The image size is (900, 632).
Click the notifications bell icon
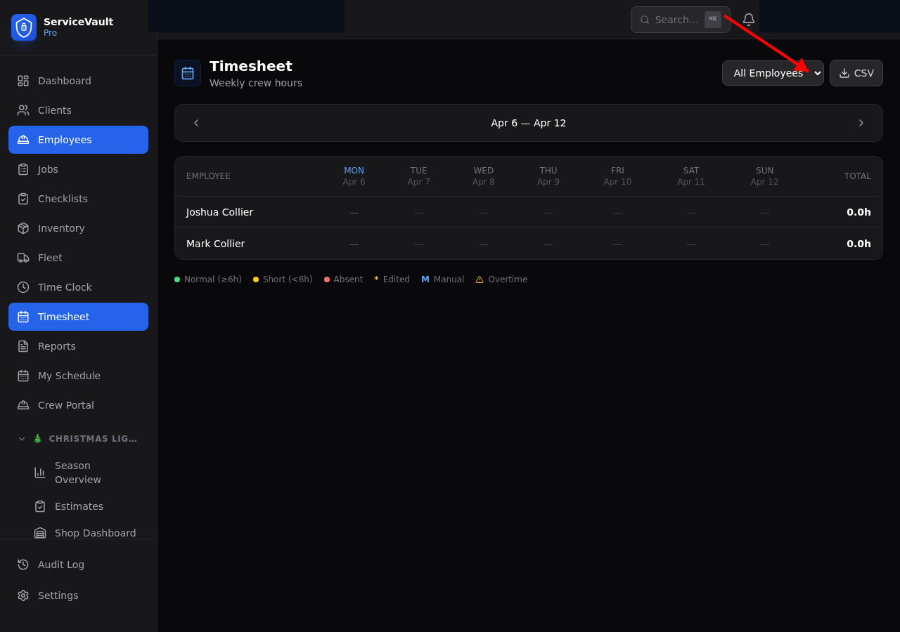pyautogui.click(x=749, y=20)
